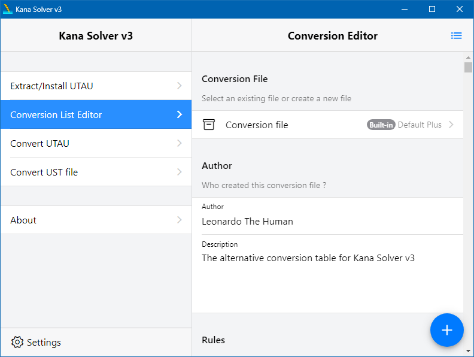Click the Author field with Leonardo The Human
Screen dimensions: 474x357
coord(328,216)
